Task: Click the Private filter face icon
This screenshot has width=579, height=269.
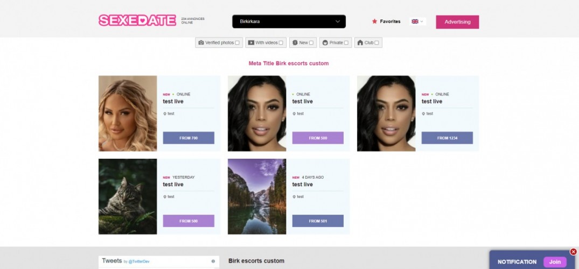Action: pyautogui.click(x=325, y=43)
